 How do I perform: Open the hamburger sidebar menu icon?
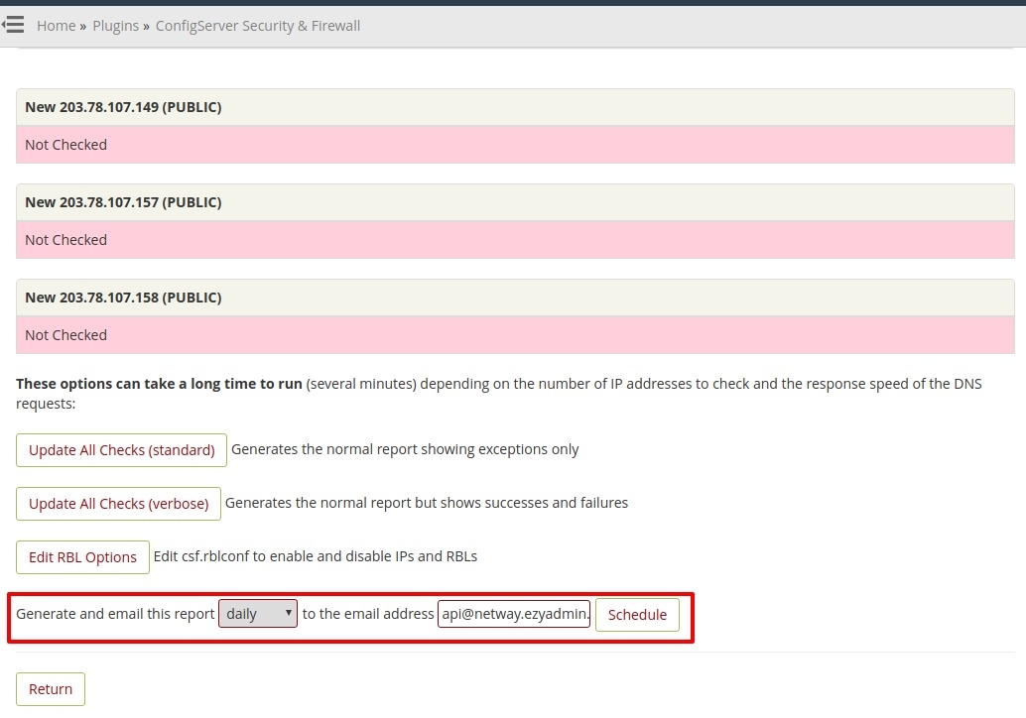coord(13,25)
